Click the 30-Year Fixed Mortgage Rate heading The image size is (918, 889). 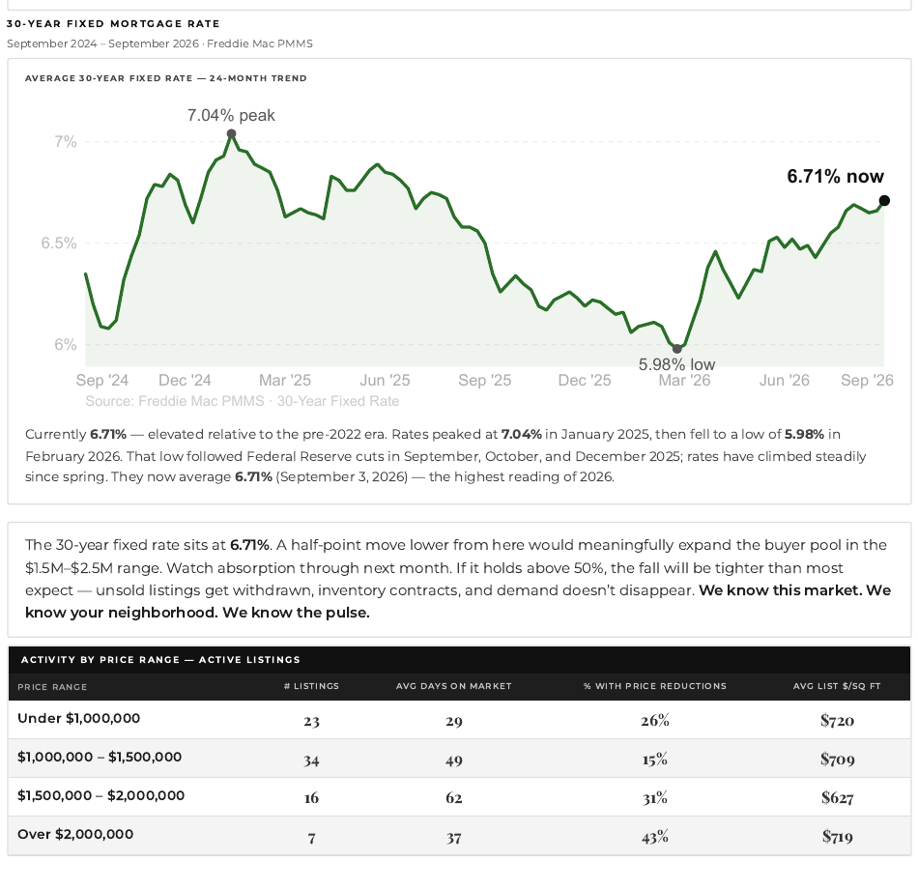(x=113, y=24)
